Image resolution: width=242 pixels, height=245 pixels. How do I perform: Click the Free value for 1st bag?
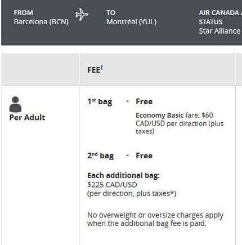coord(144,101)
